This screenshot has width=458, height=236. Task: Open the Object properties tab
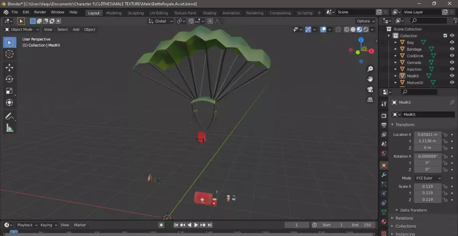(x=384, y=165)
